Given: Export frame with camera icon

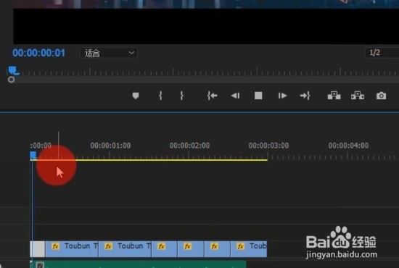Looking at the screenshot, I should pos(381,96).
